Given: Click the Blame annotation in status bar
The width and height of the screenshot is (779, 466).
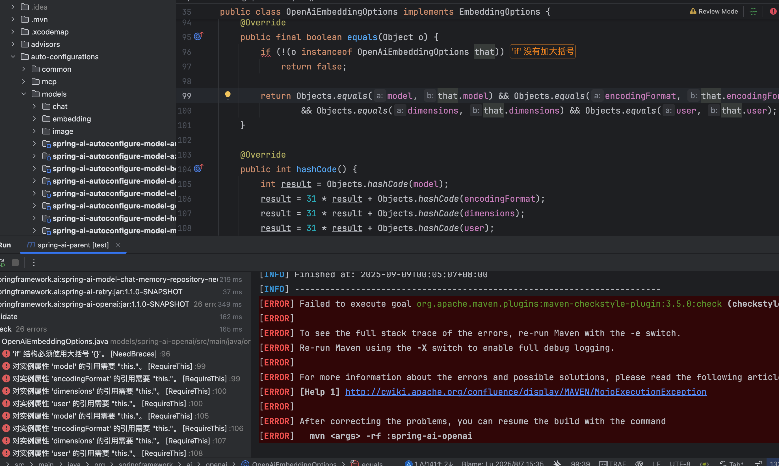Looking at the screenshot, I should click(503, 463).
